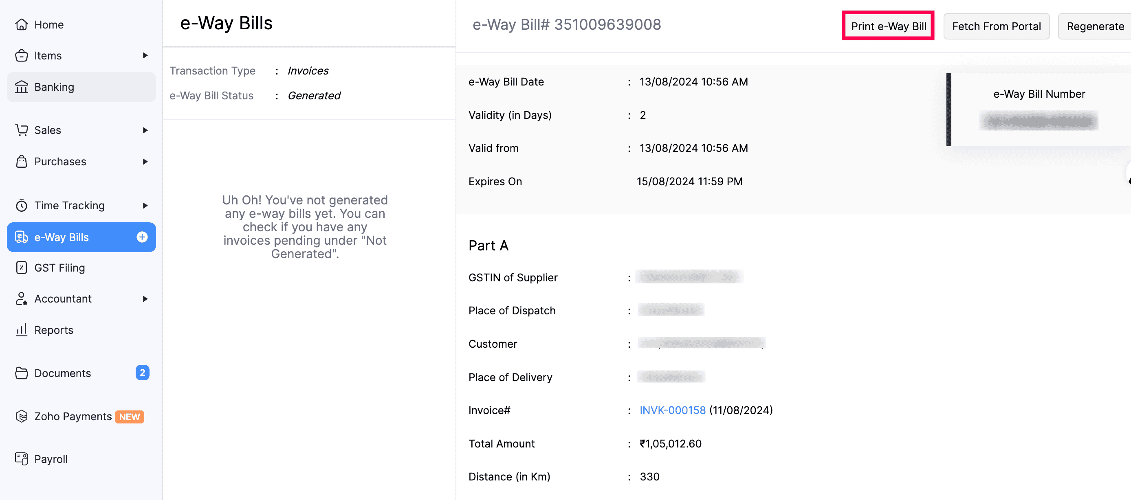This screenshot has width=1131, height=500.
Task: Expand the Accountant submenu arrow
Action: click(145, 299)
